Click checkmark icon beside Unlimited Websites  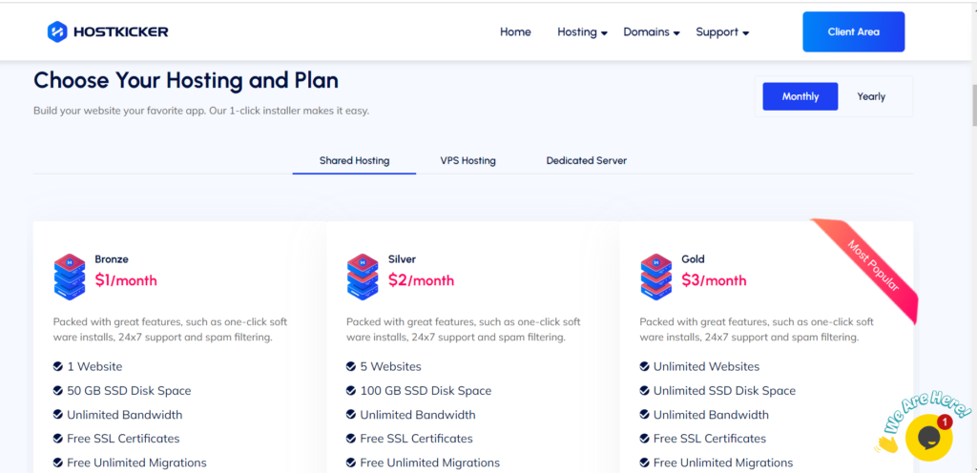click(645, 366)
